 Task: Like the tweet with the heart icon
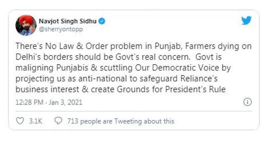pyautogui.click(x=20, y=121)
